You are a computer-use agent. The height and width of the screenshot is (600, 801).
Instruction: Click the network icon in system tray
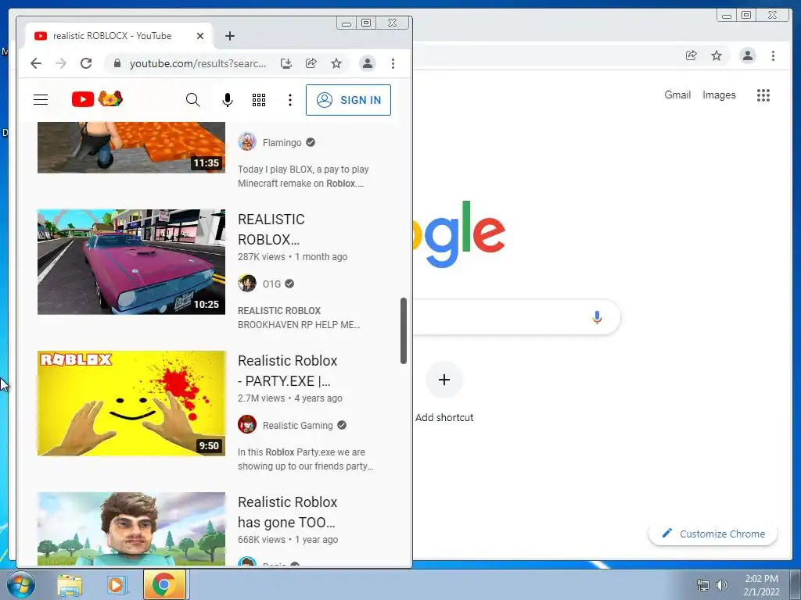click(x=703, y=585)
